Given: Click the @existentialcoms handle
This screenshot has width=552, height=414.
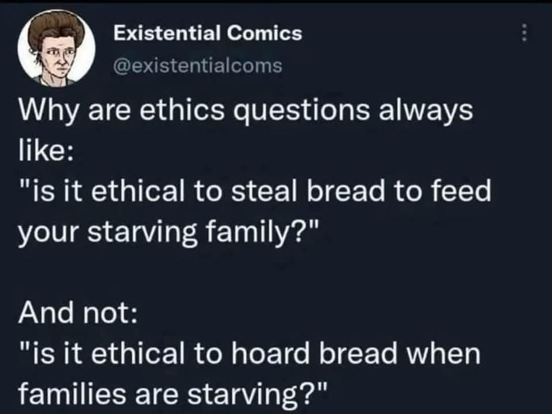Looking at the screenshot, I should [197, 66].
